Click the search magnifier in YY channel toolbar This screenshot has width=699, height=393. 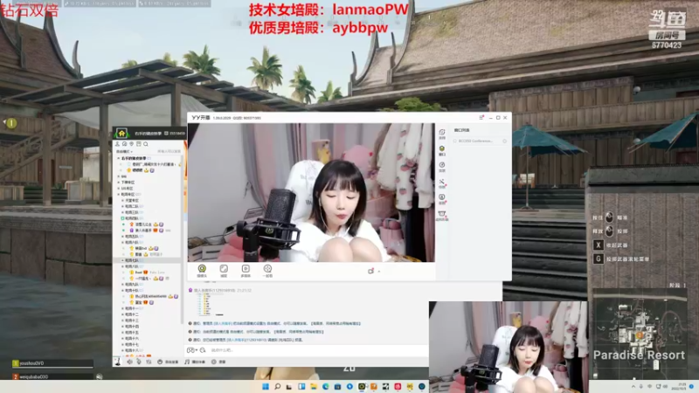coord(146,144)
